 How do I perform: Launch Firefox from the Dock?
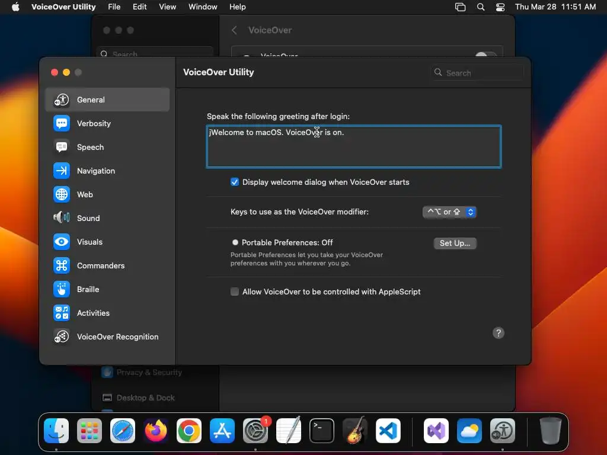(156, 431)
